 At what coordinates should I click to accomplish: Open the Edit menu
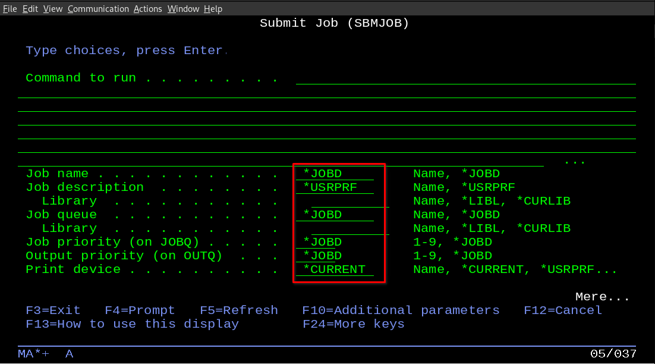[30, 8]
